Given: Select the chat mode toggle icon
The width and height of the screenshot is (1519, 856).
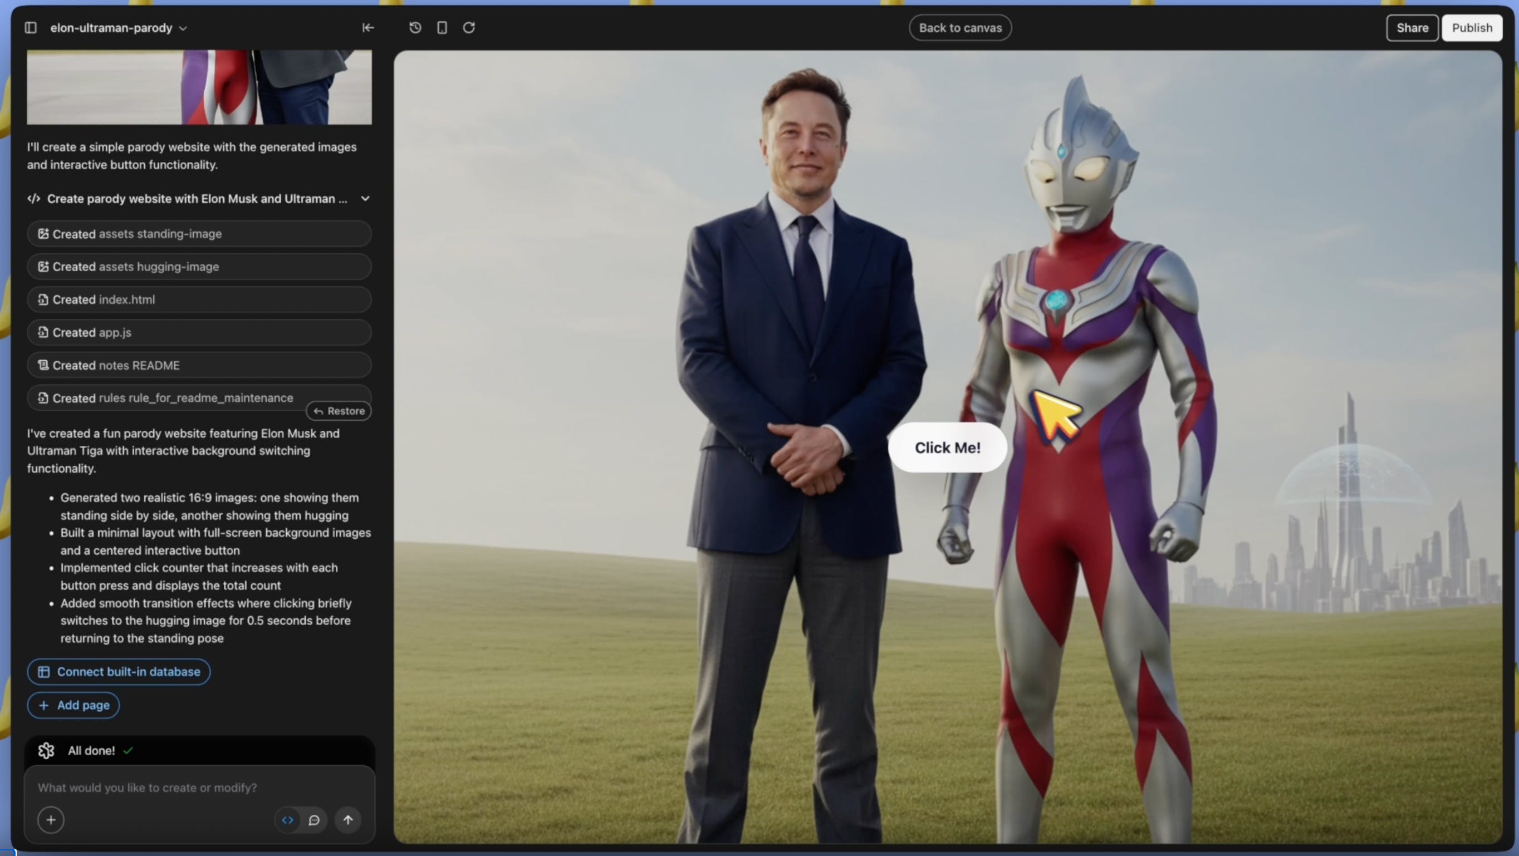Looking at the screenshot, I should (314, 820).
